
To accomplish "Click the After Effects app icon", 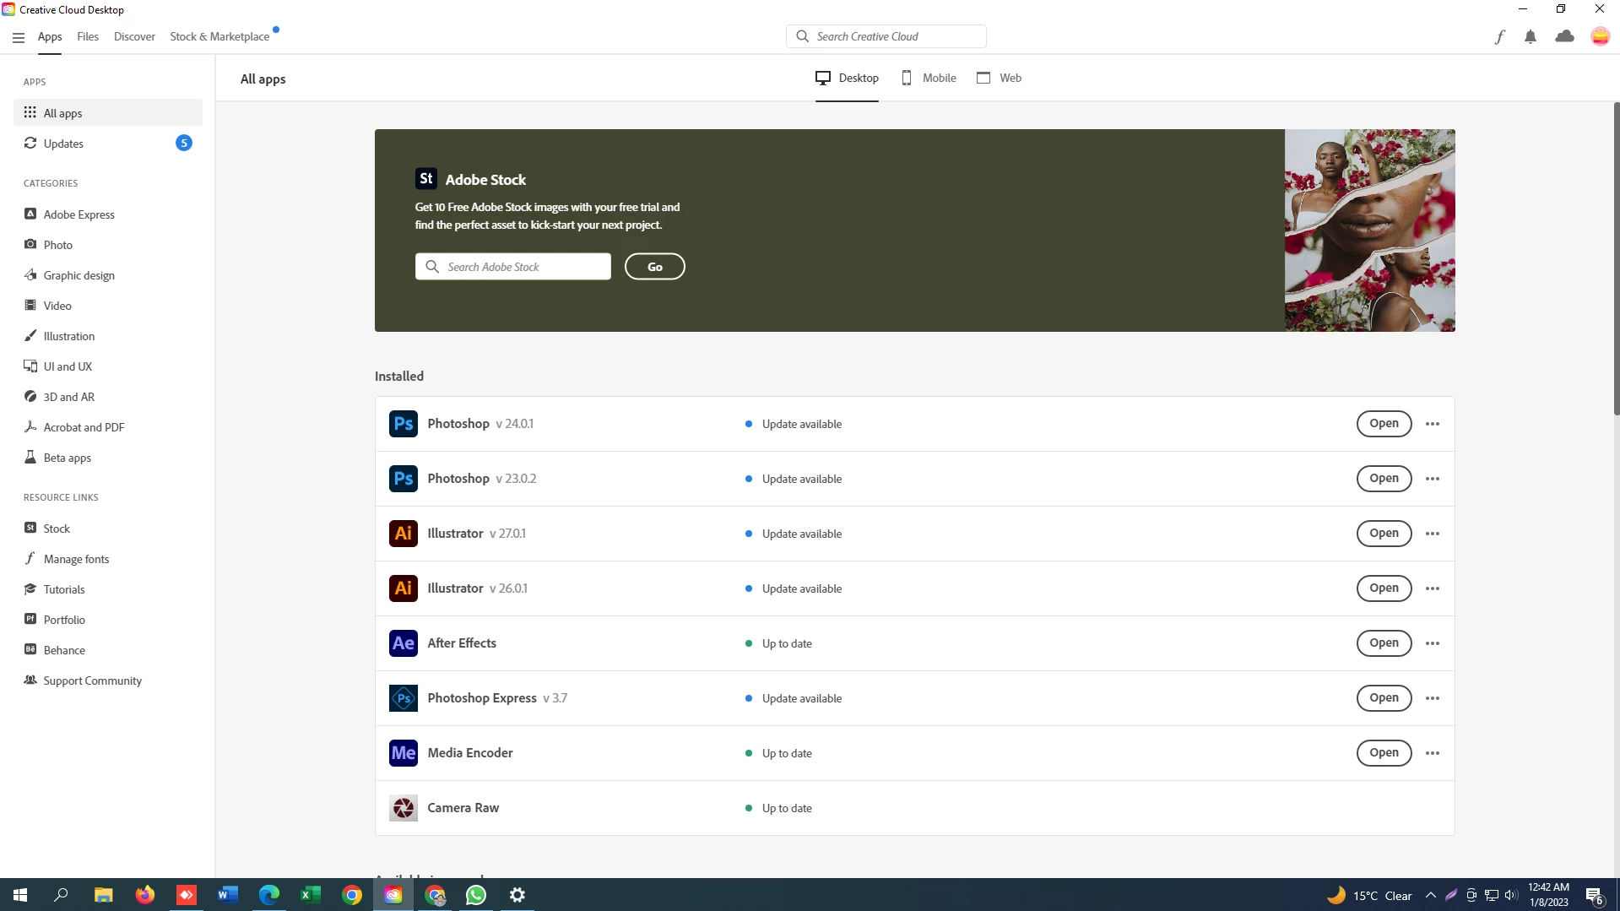I will pyautogui.click(x=404, y=643).
